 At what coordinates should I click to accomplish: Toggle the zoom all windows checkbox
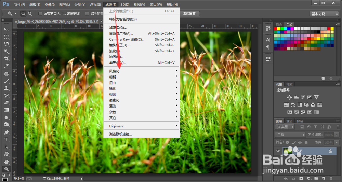[87, 14]
